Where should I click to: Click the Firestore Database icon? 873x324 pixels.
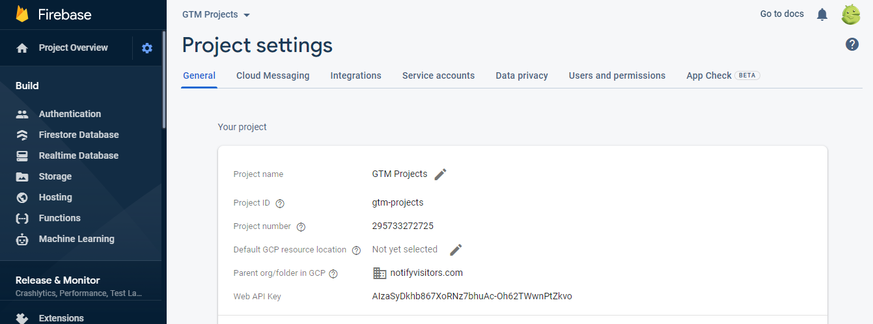[22, 135]
